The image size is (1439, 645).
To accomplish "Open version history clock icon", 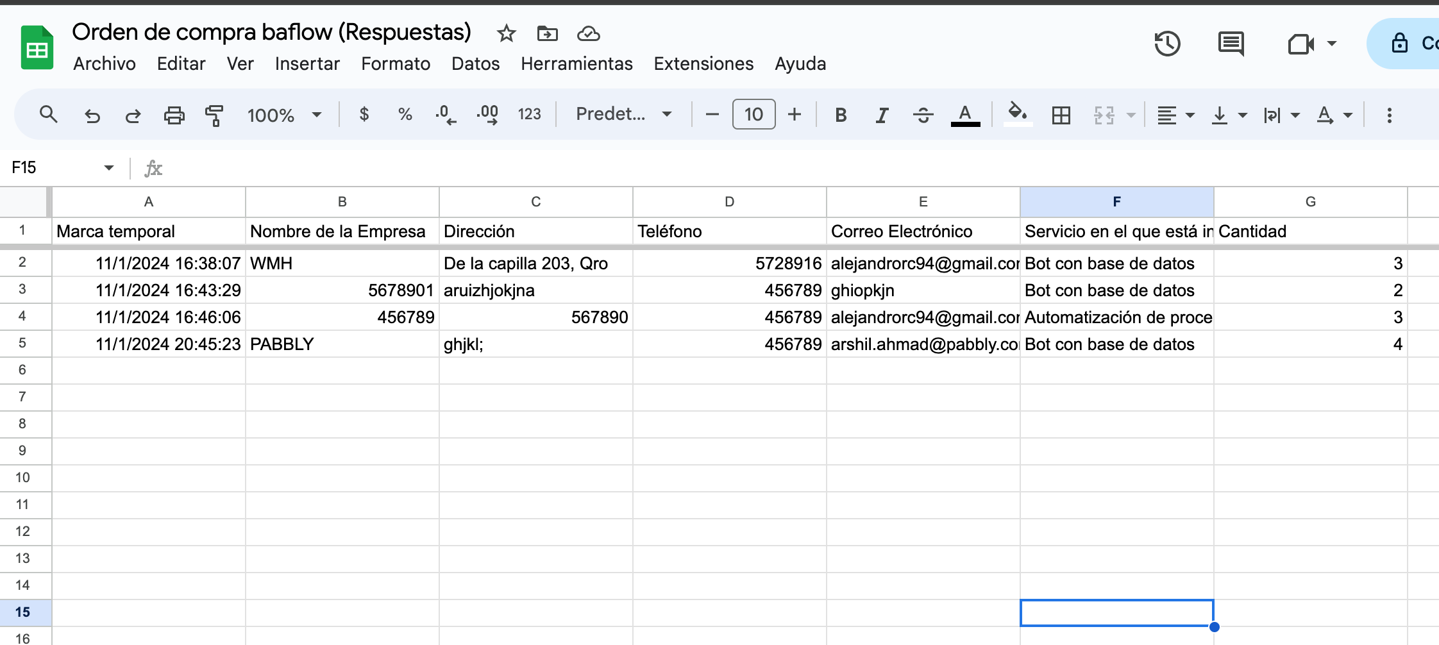I will tap(1167, 44).
